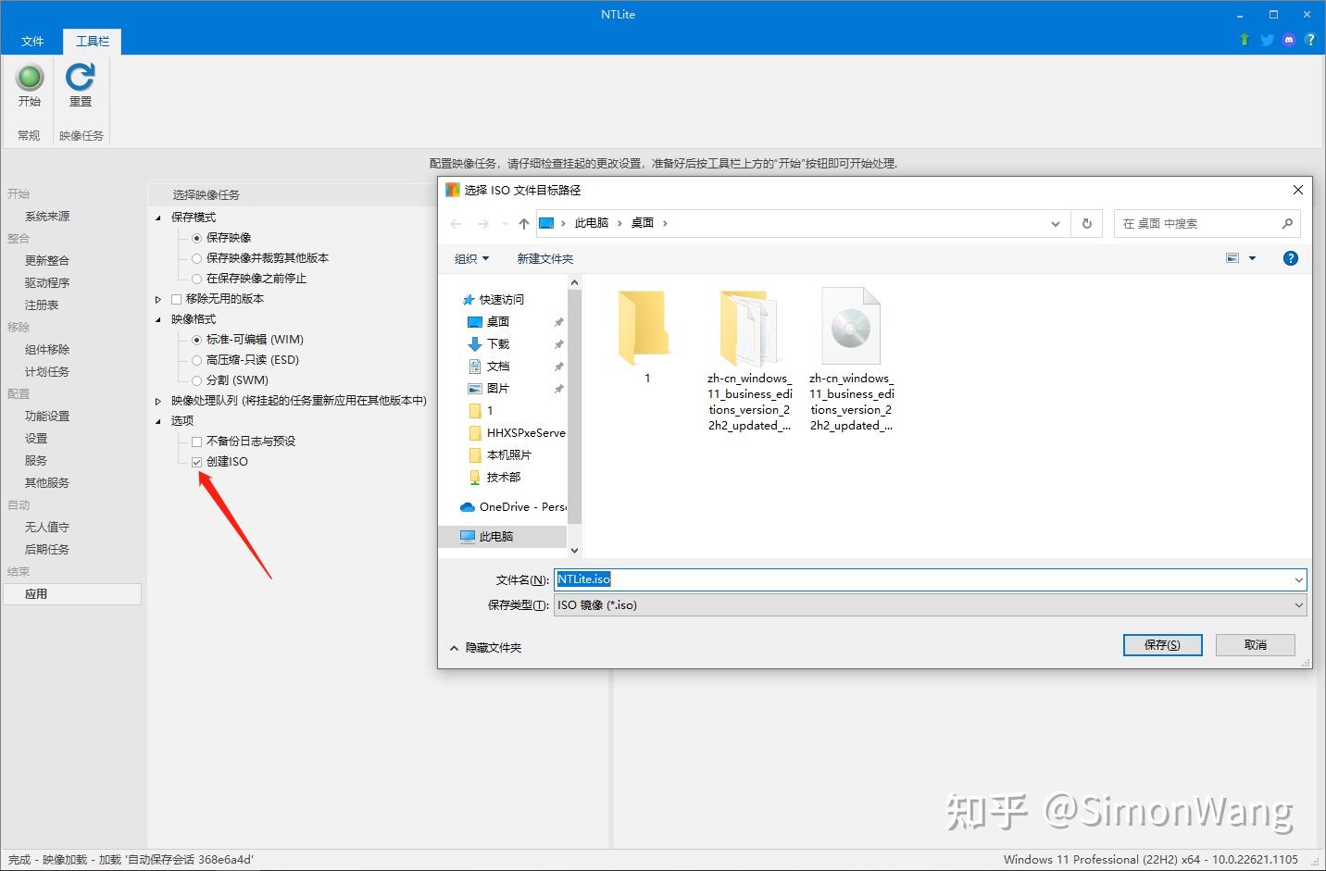Viewport: 1326px width, 871px height.
Task: Click the 取消 button
Action: pyautogui.click(x=1255, y=644)
